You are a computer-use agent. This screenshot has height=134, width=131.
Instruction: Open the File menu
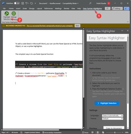pos(4,9)
